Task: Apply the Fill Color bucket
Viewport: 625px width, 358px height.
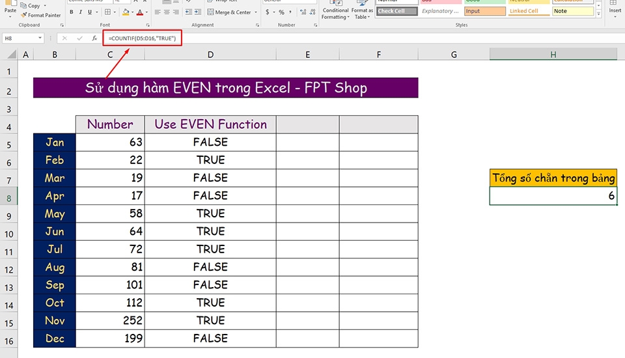Action: pos(126,12)
